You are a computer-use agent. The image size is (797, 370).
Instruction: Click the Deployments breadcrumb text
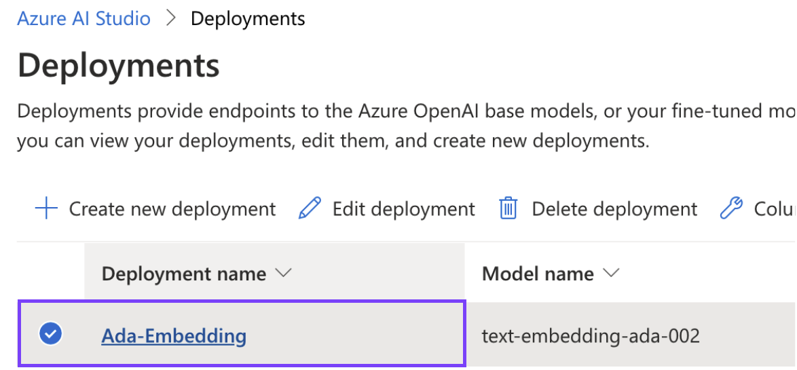tap(248, 19)
